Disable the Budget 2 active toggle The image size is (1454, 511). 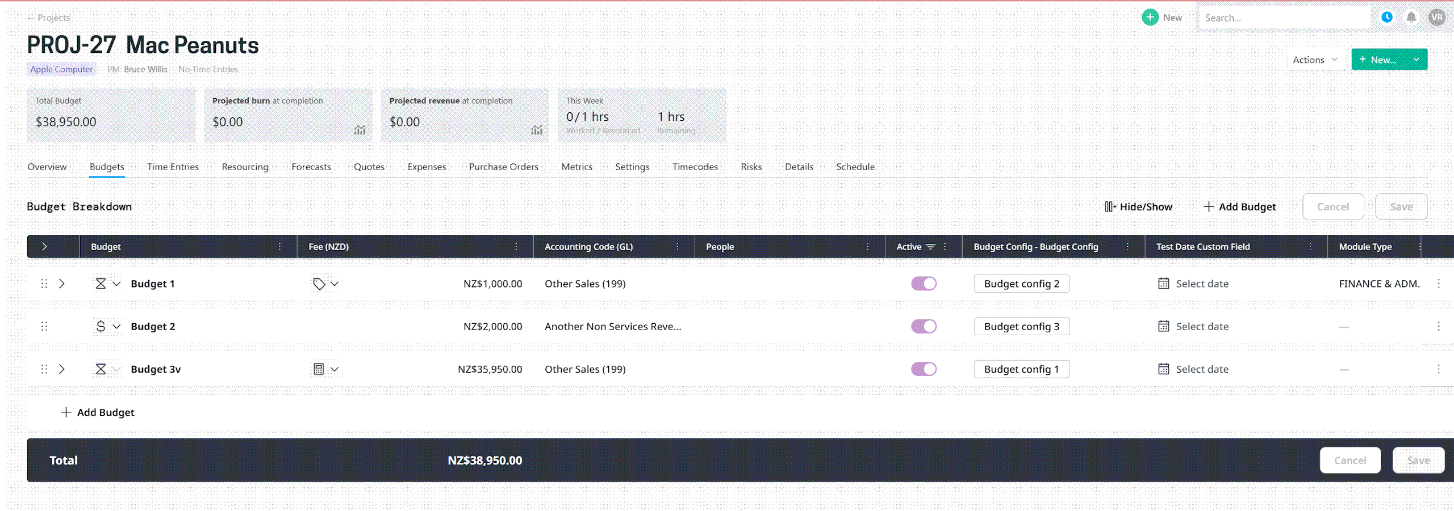click(924, 327)
